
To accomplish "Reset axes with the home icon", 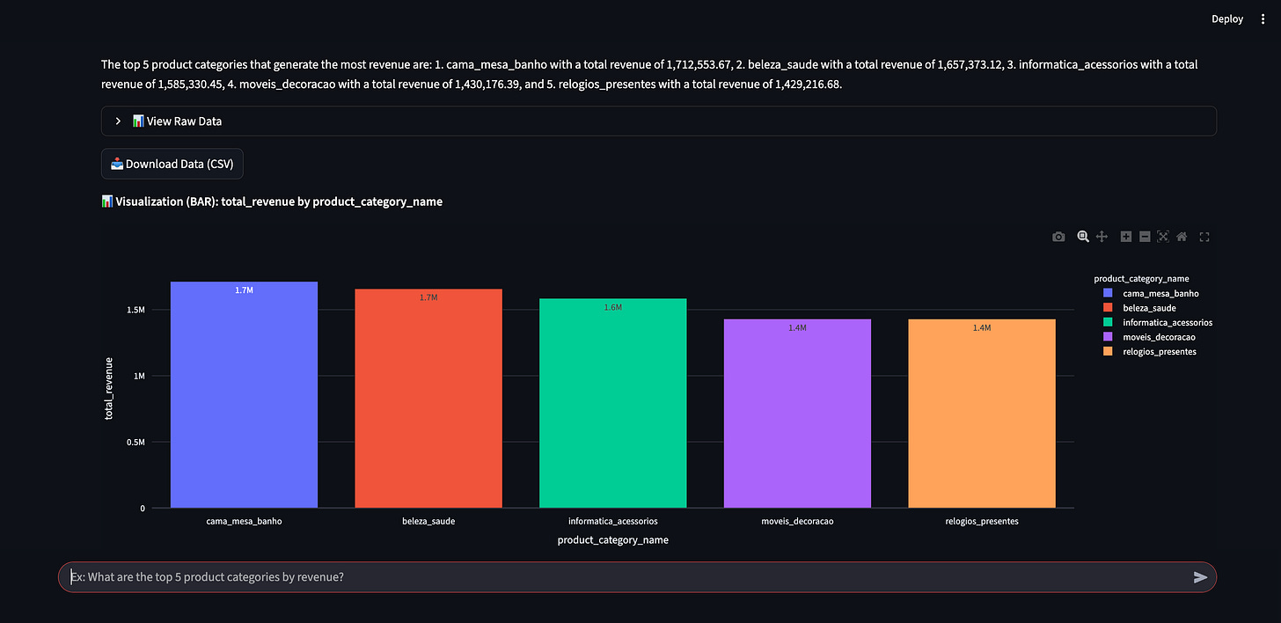I will tap(1182, 236).
